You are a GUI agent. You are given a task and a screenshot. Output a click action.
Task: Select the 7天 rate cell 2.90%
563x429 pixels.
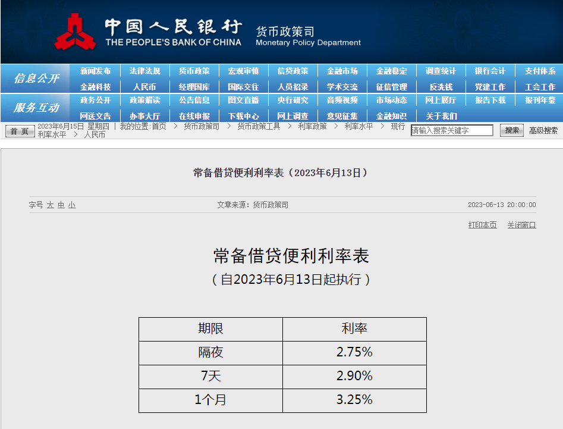(x=354, y=377)
